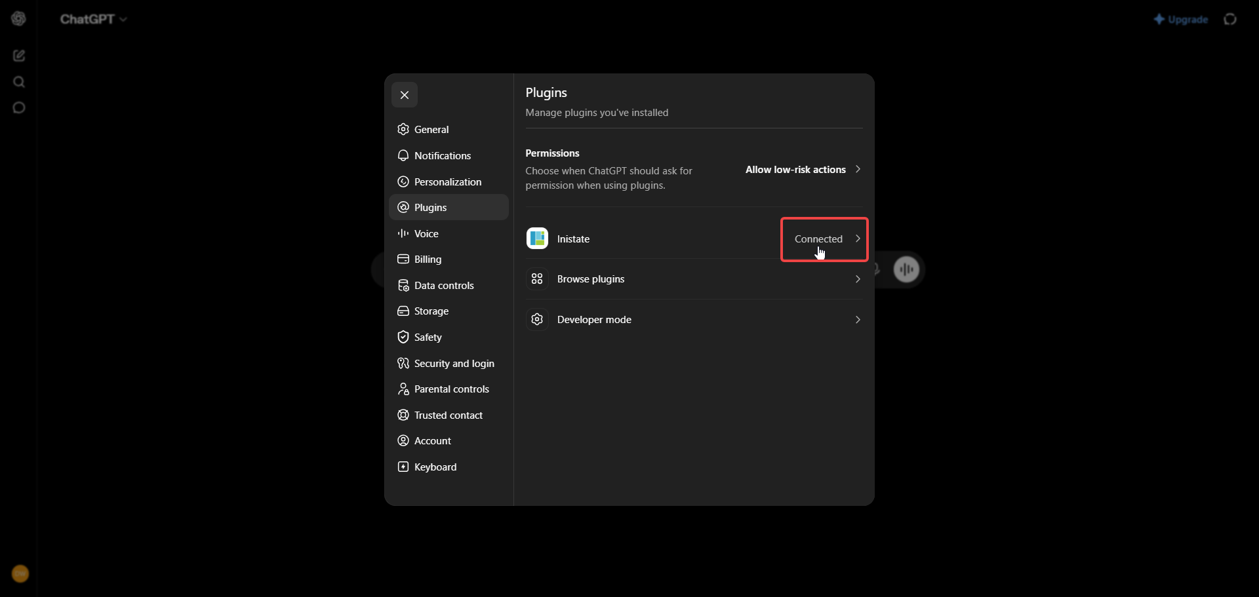Click the Upgrade link
The image size is (1259, 597).
click(1181, 20)
